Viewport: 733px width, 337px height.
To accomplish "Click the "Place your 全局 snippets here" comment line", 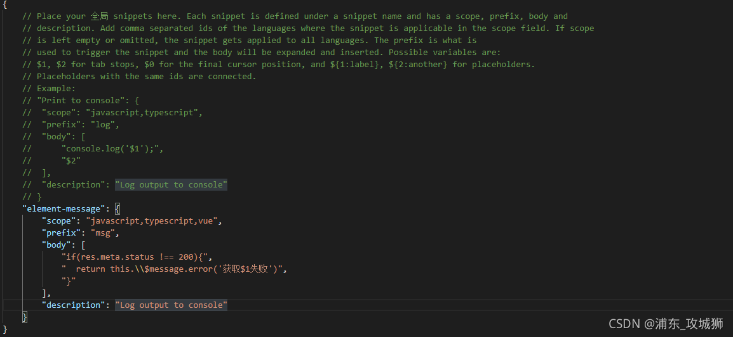I will 295,16.
